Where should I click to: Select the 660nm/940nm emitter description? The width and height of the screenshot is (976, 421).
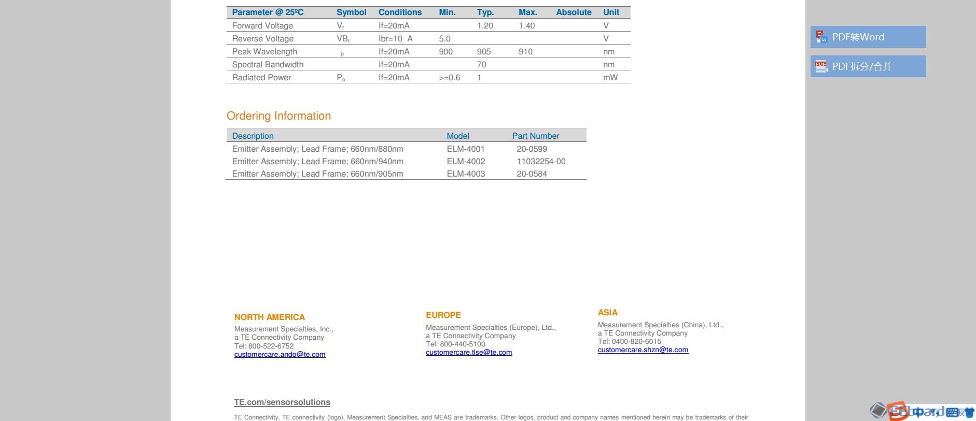click(317, 162)
